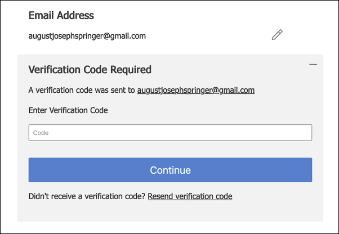Minimize the verification section with the dash
Screen dimensions: 339x234
point(313,65)
